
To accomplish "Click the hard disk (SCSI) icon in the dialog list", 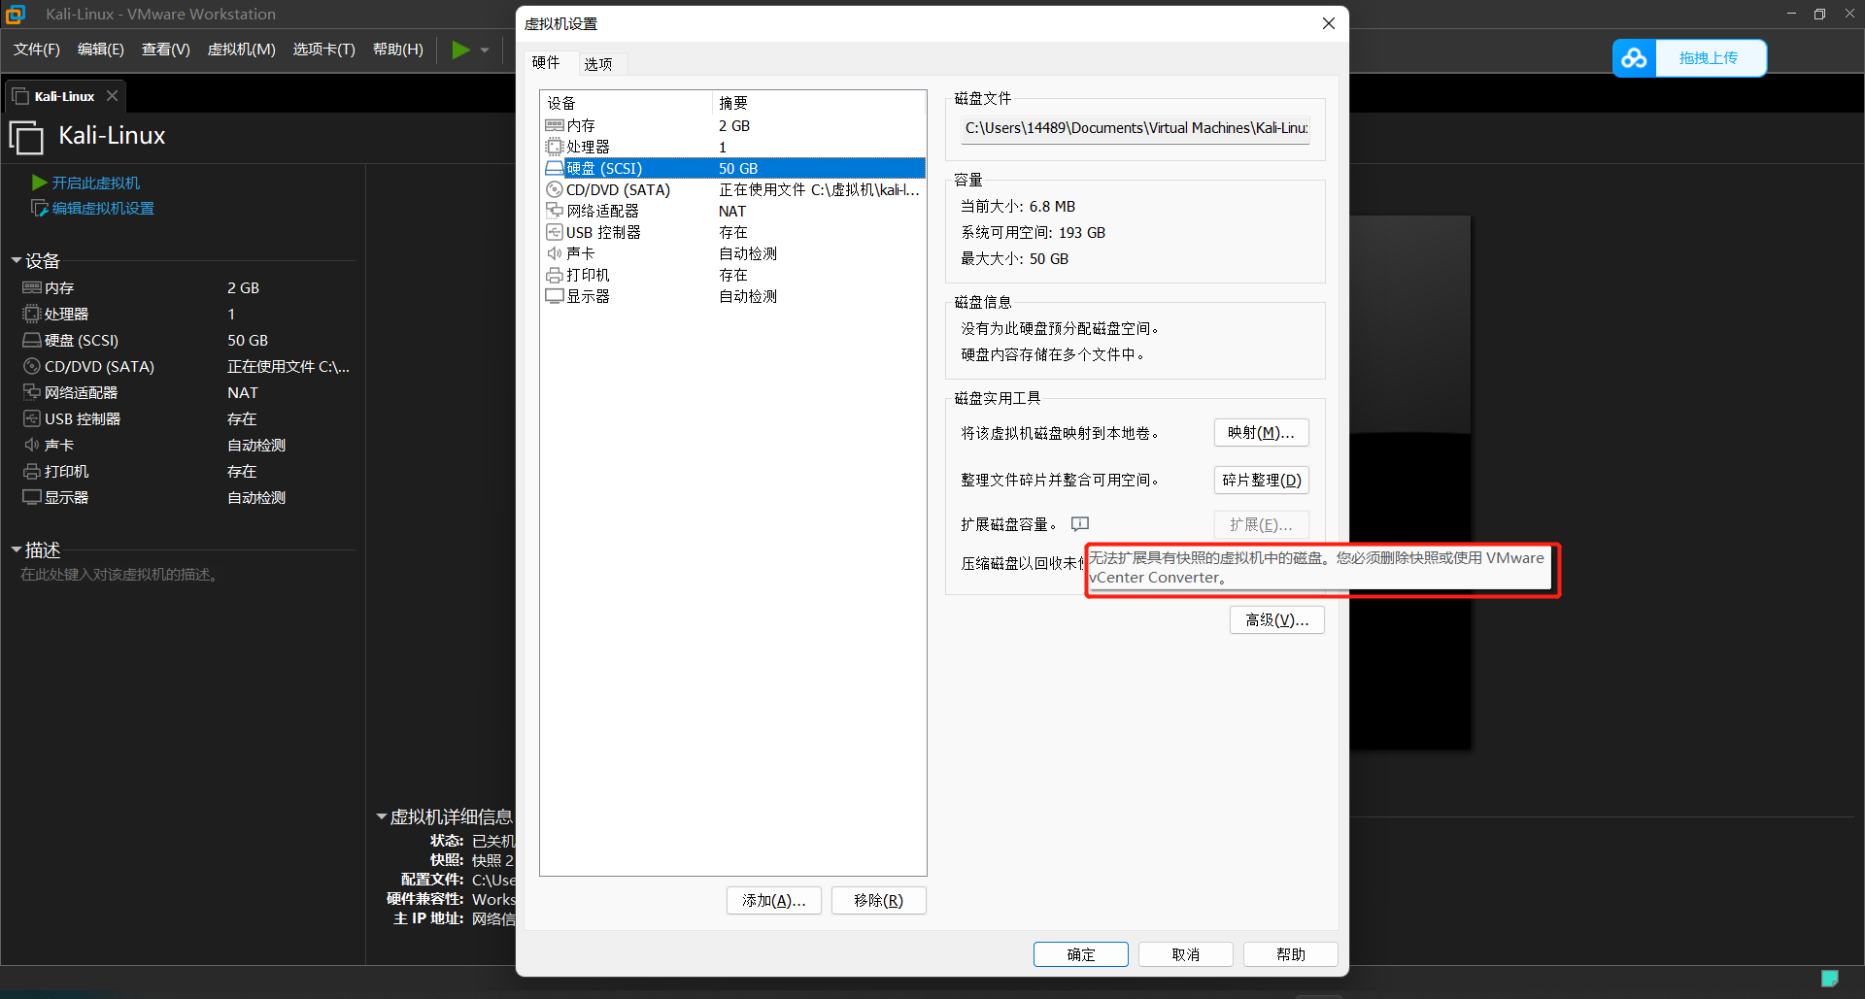I will [x=555, y=168].
